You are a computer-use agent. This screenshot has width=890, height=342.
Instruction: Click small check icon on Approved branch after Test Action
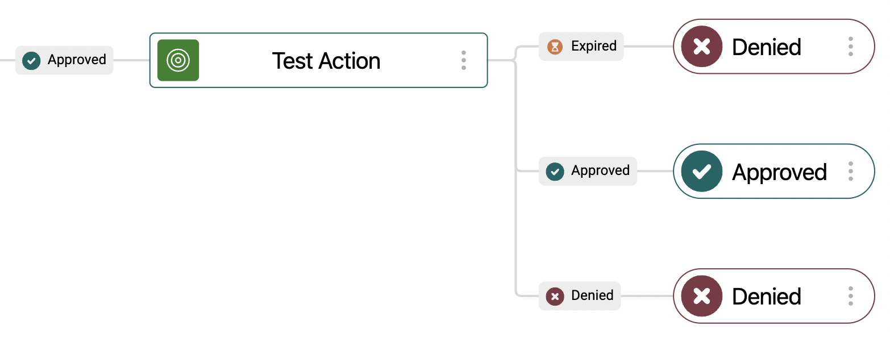coord(555,171)
